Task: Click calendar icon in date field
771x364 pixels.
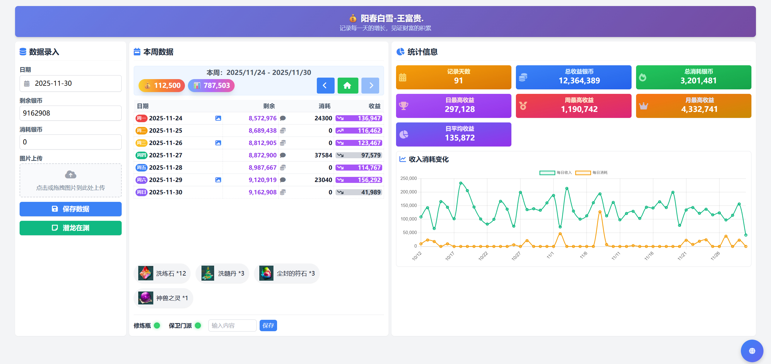Action: tap(27, 84)
